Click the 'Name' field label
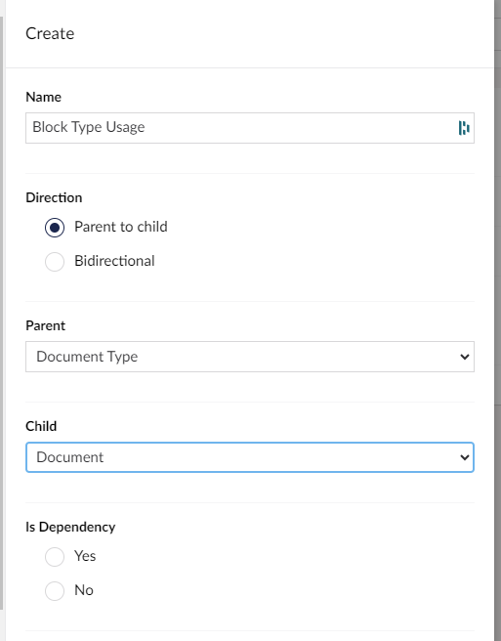Screen dimensions: 501x641 point(43,97)
